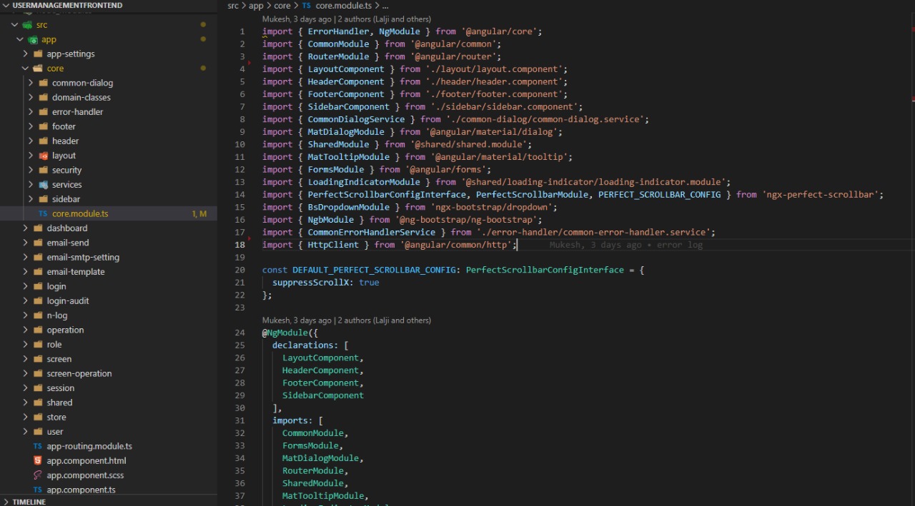Collapse the core folder chevron
915x506 pixels.
click(26, 69)
